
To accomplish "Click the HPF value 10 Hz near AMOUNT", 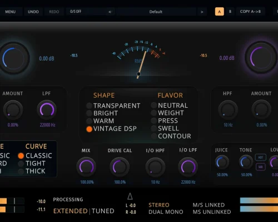I will click(228, 125).
